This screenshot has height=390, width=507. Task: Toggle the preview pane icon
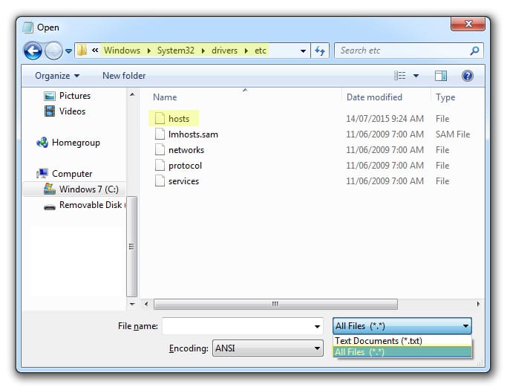(441, 76)
